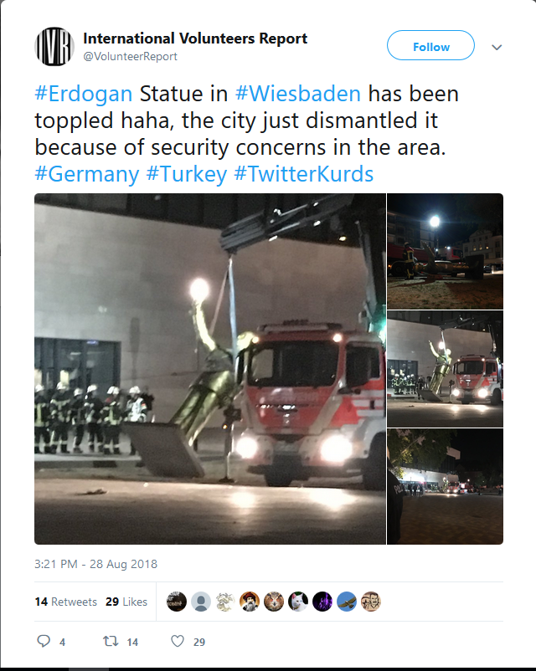536x671 pixels.
Task: View the bottom-right dark plaza photo
Action: tap(446, 487)
